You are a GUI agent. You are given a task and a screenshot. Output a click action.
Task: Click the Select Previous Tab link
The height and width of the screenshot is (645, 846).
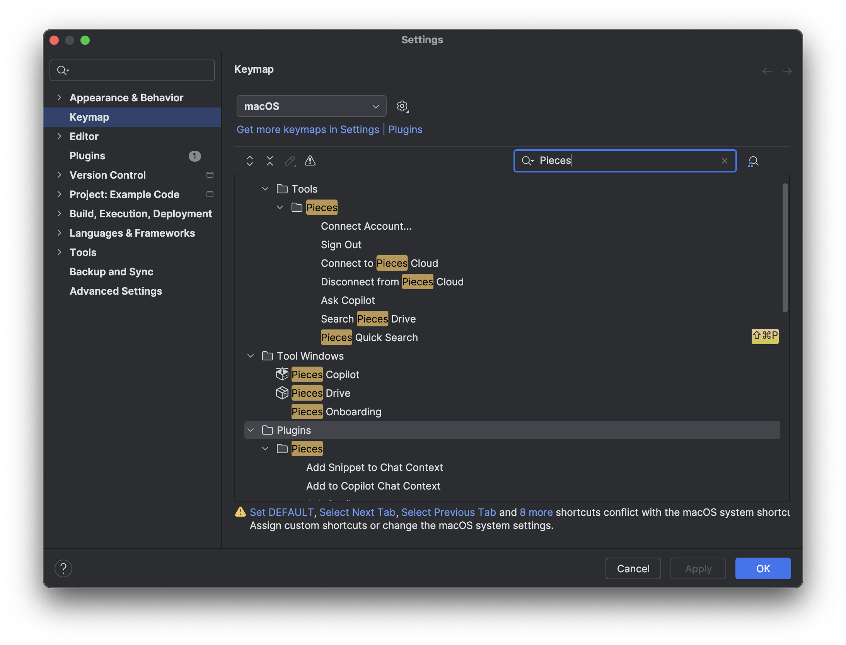pyautogui.click(x=449, y=512)
